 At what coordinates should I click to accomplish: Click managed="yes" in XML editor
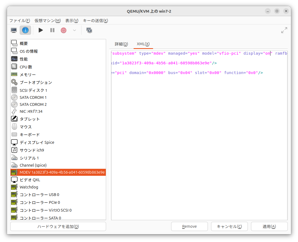click(184, 54)
